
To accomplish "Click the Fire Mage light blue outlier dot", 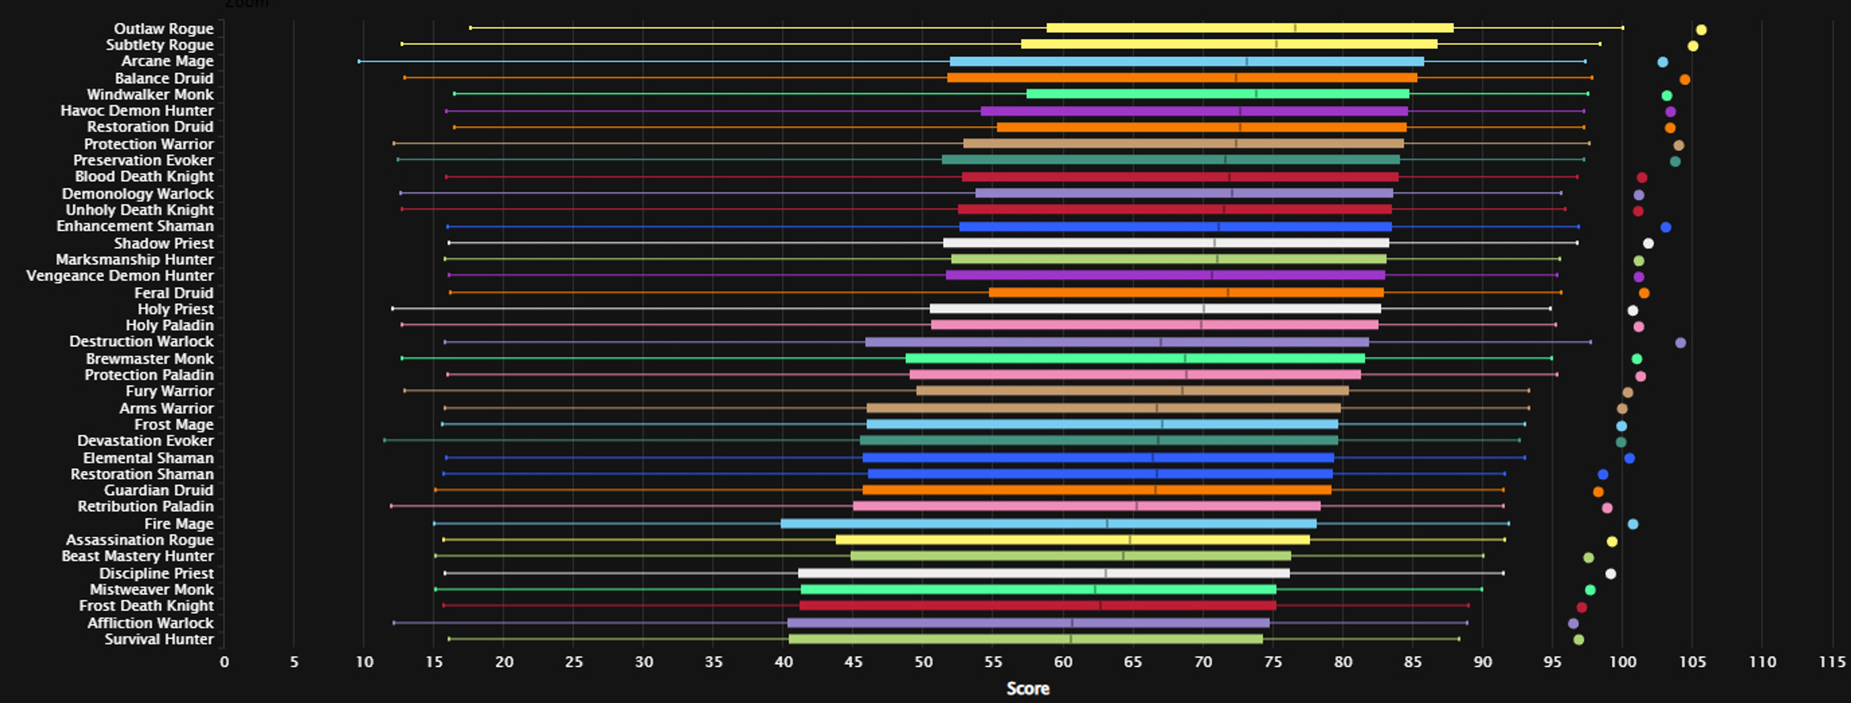I will click(x=1633, y=525).
